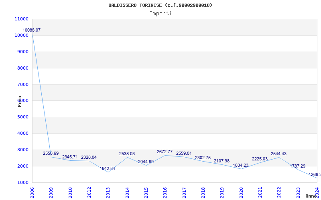Click the 2000 y-axis tick label
This screenshot has height=200, width=321.
pyautogui.click(x=23, y=166)
